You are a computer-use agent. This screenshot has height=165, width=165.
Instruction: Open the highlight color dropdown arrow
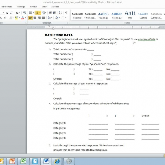click(19, 18)
